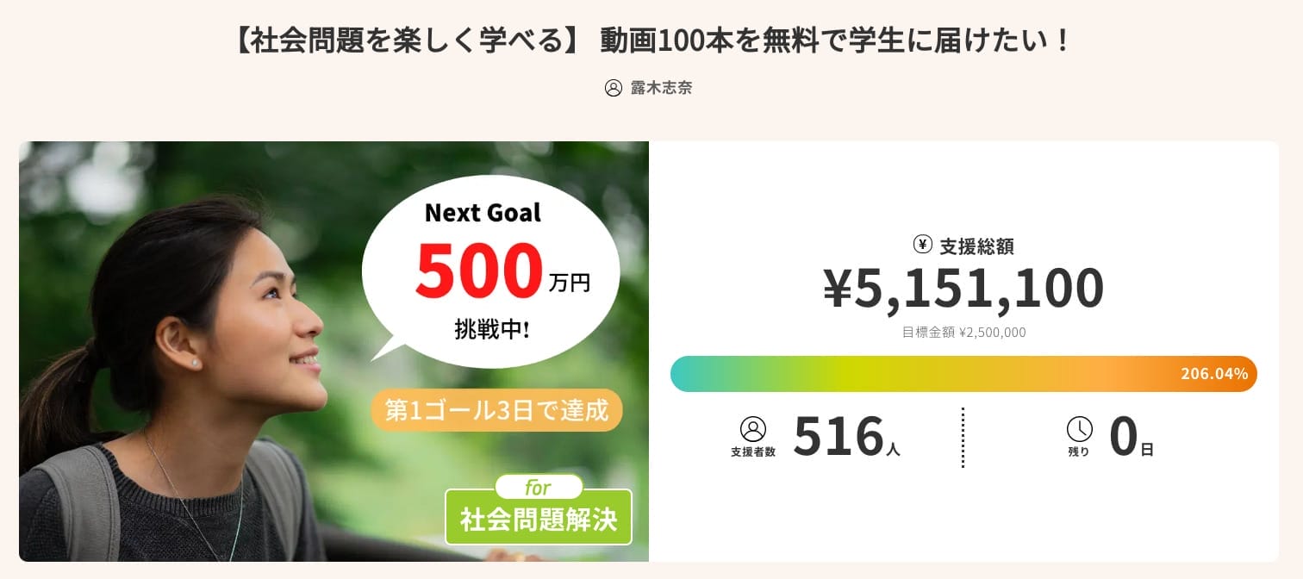
Task: Click the 挑戦中! text in bubble
Action: pos(491,328)
